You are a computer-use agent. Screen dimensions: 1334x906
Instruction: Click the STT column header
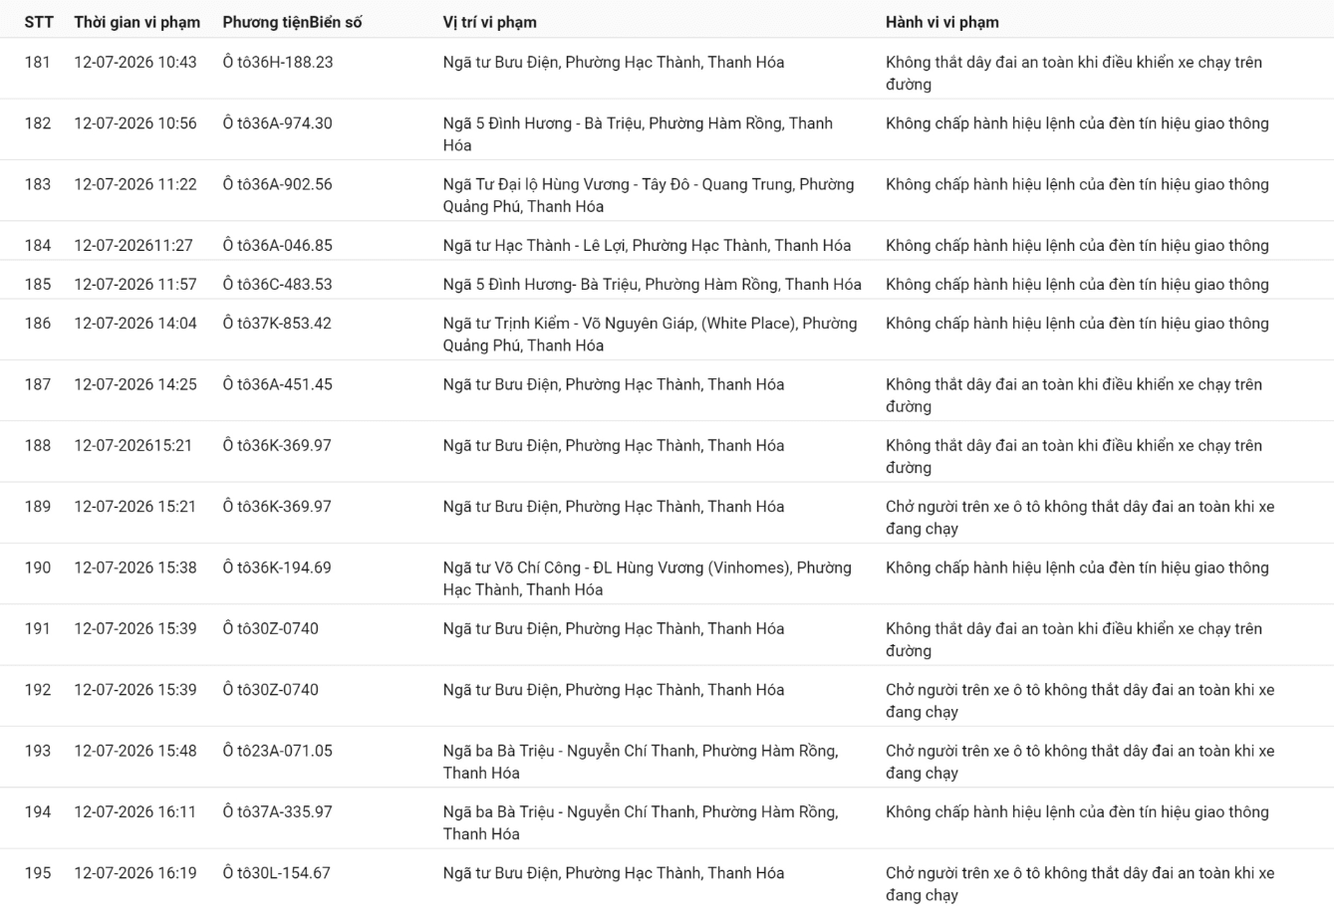39,22
